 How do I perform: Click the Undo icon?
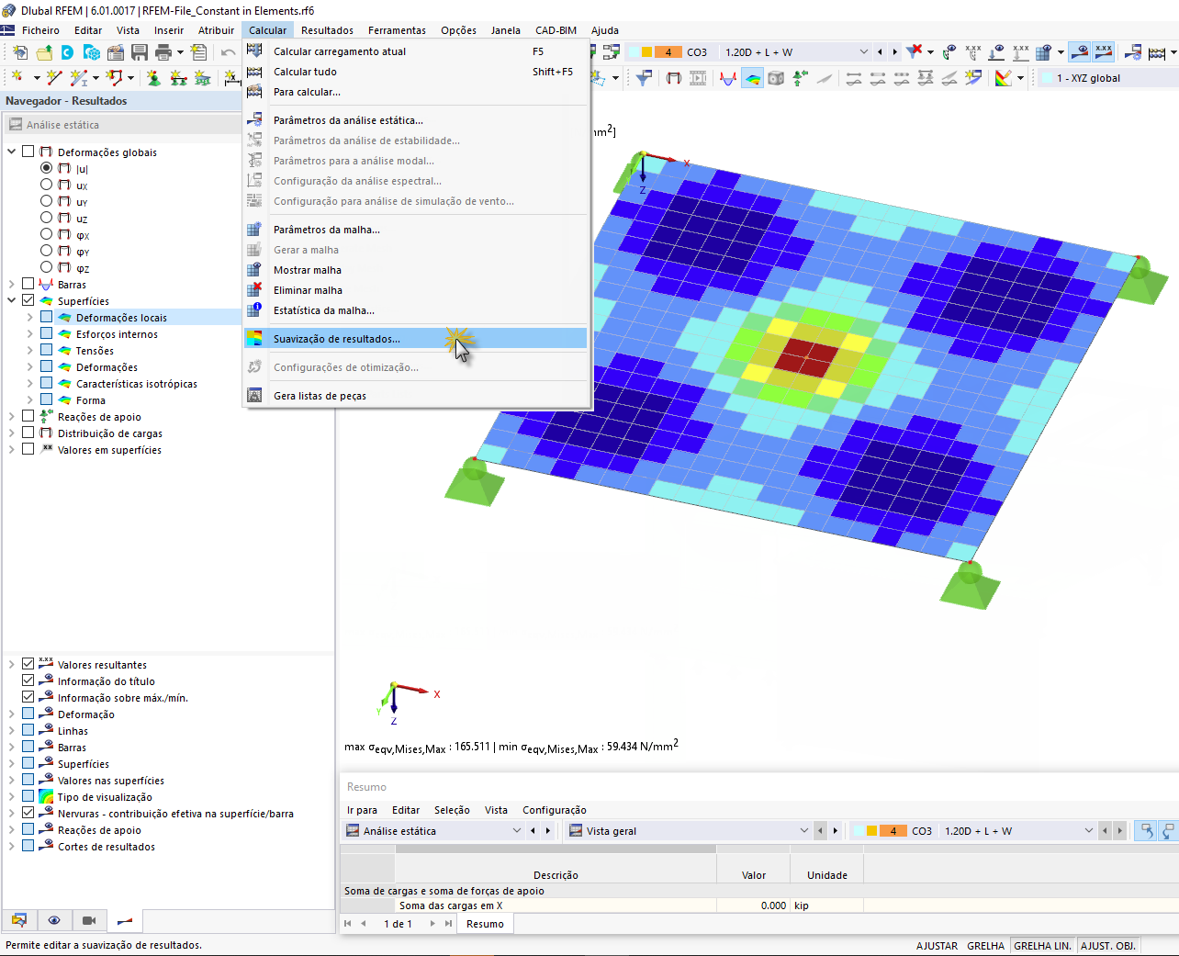click(227, 52)
